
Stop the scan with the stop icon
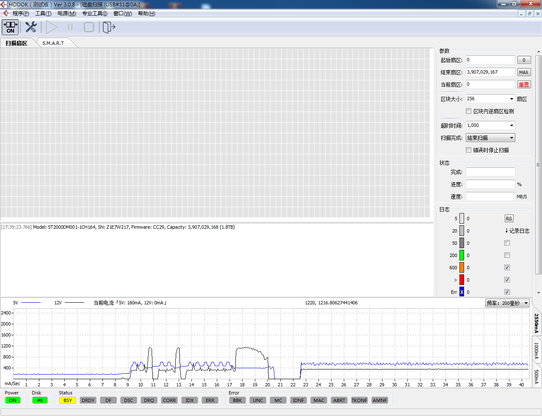point(89,27)
